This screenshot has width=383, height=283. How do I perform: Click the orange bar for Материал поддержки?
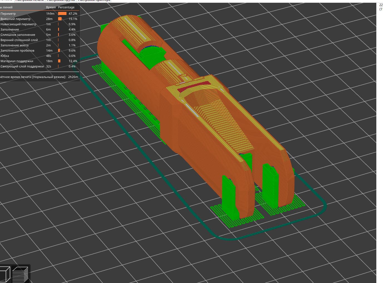59,61
